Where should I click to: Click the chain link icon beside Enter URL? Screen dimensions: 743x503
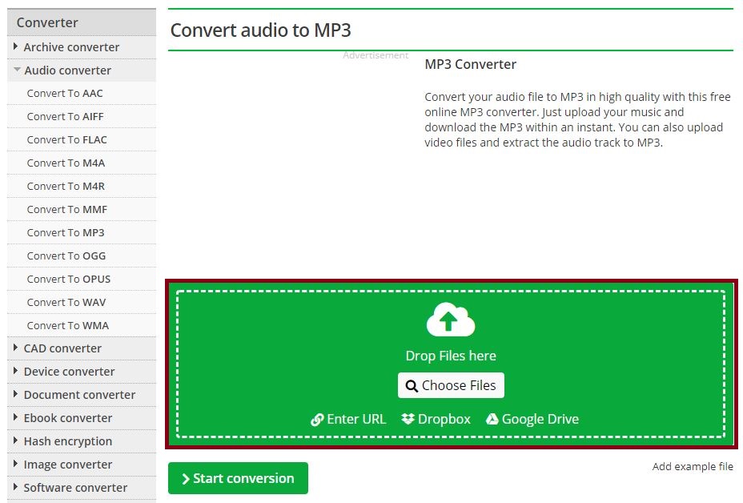(317, 420)
